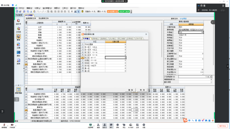230x129 pixels.
Task: Open the 造价书 sidebar module
Action: click(19, 22)
